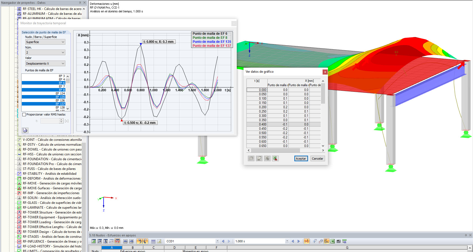Viewport: 473px width, 252px height.
Task: Click the right-arrow table navigation icon
Action: 131,241
